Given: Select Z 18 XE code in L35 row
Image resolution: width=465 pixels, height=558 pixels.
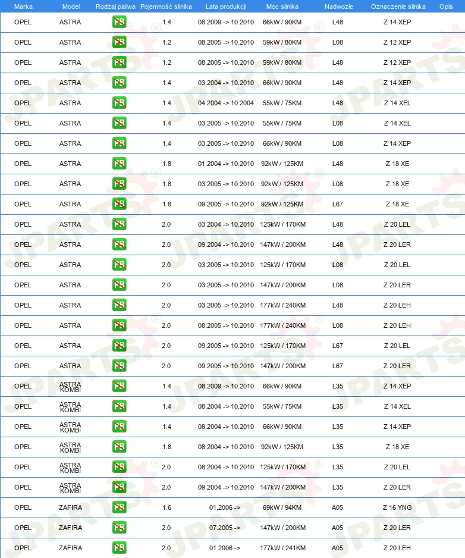Looking at the screenshot, I should click(x=397, y=447).
